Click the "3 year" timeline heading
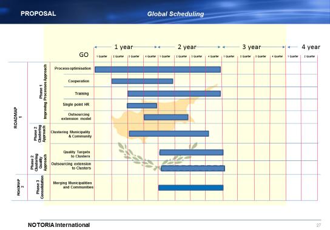The image size is (330, 230). click(252, 47)
